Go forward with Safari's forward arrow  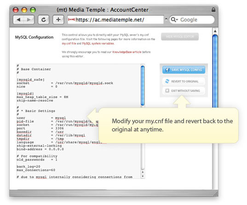click(x=29, y=20)
